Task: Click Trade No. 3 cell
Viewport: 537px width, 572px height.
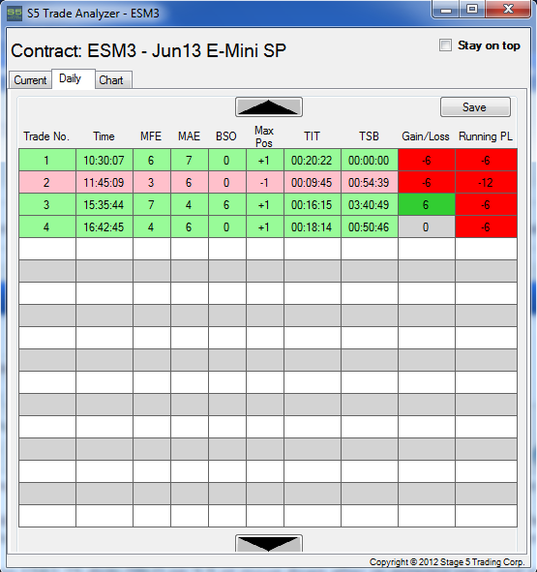Action: click(x=47, y=204)
